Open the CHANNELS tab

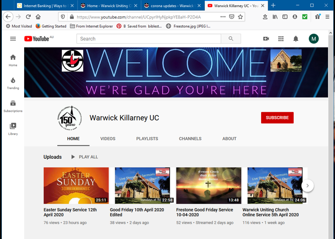(190, 139)
